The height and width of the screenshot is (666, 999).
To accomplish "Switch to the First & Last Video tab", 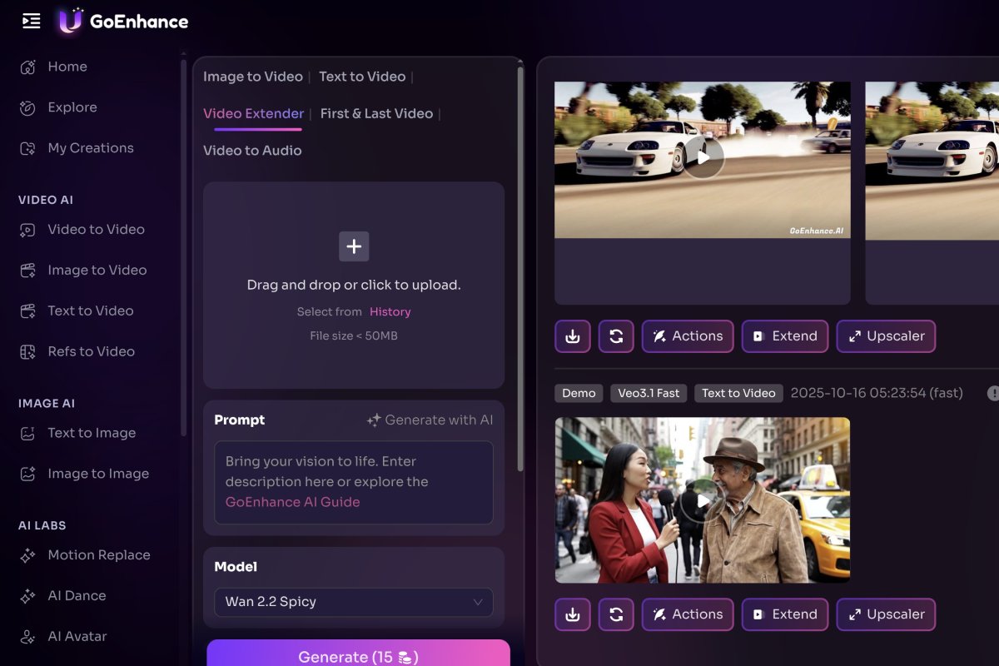I will tap(377, 113).
